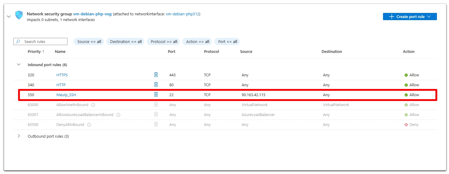449x174 pixels.
Task: Click priority value 350
Action: point(31,95)
